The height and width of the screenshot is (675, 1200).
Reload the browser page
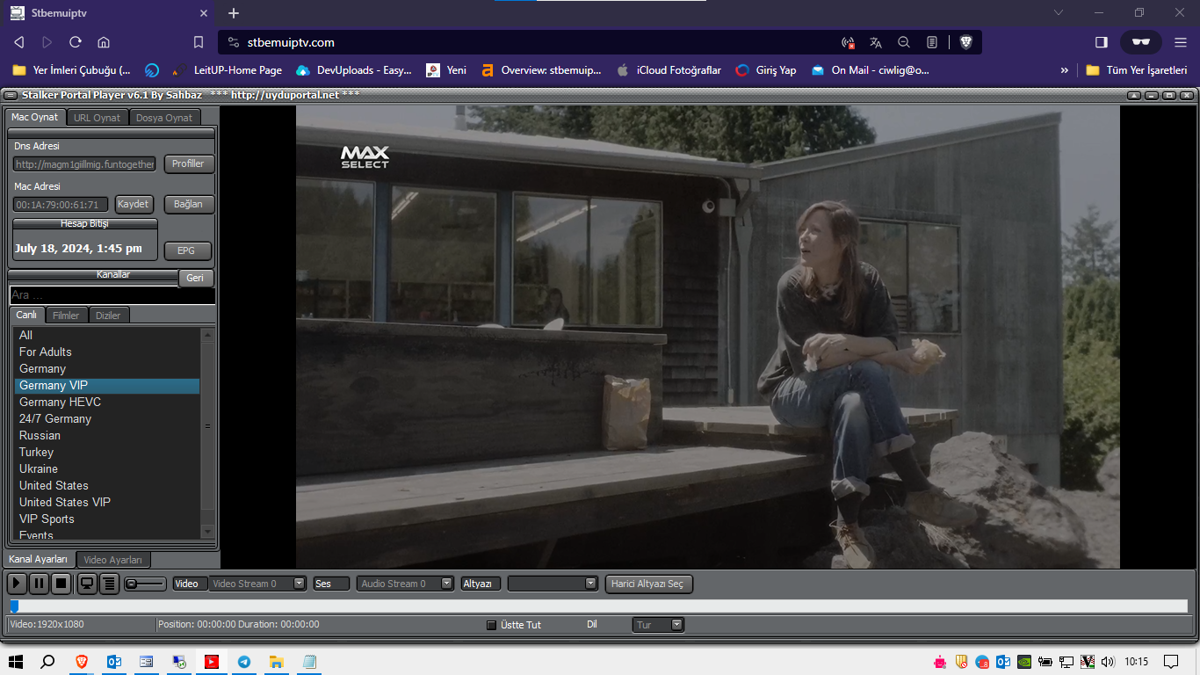tap(75, 42)
